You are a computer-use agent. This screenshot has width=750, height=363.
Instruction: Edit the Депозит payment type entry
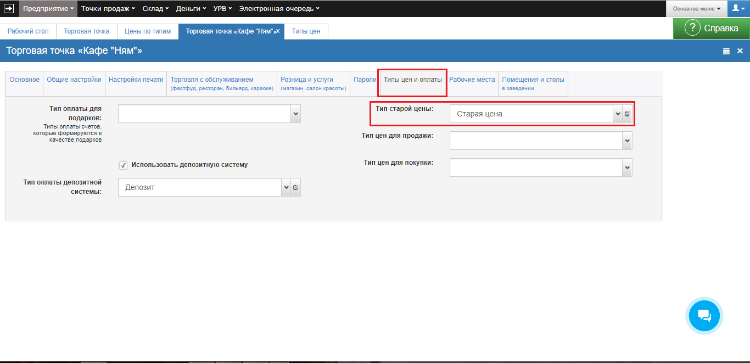(295, 187)
